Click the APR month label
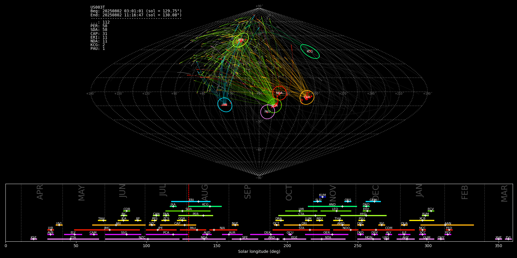The height and width of the screenshot is (258, 517). point(40,192)
